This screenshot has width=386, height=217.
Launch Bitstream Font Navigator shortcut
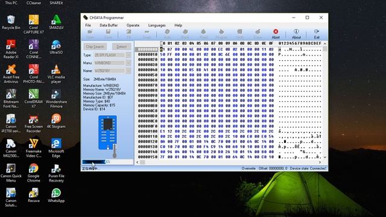pyautogui.click(x=11, y=98)
